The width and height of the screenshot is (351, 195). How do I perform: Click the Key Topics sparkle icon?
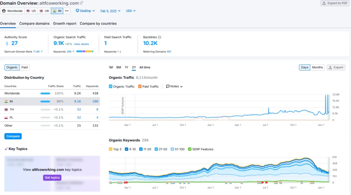click(6, 149)
